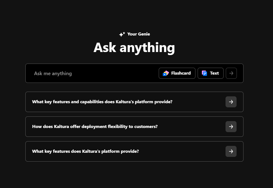Switch to Text answer mode
Image resolution: width=273 pixels, height=188 pixels.
pyautogui.click(x=210, y=73)
